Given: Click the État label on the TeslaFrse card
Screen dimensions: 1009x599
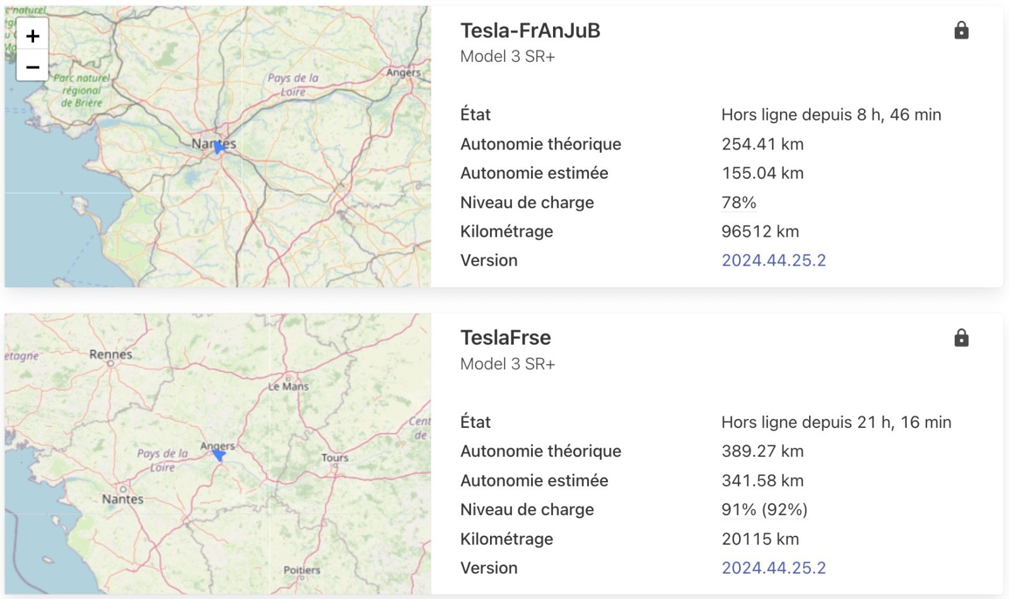Looking at the screenshot, I should point(475,422).
